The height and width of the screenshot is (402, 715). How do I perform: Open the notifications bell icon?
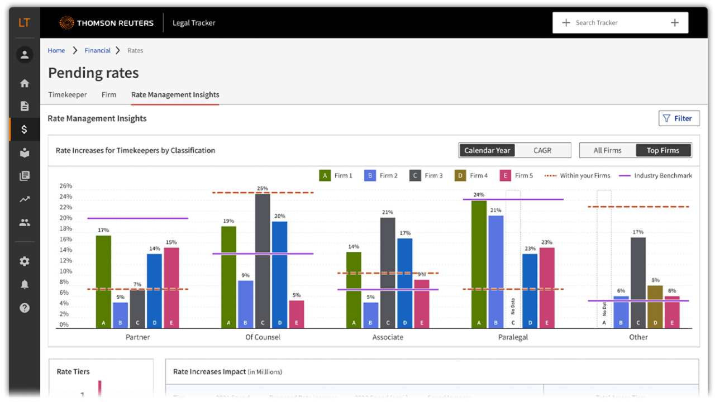pyautogui.click(x=24, y=285)
